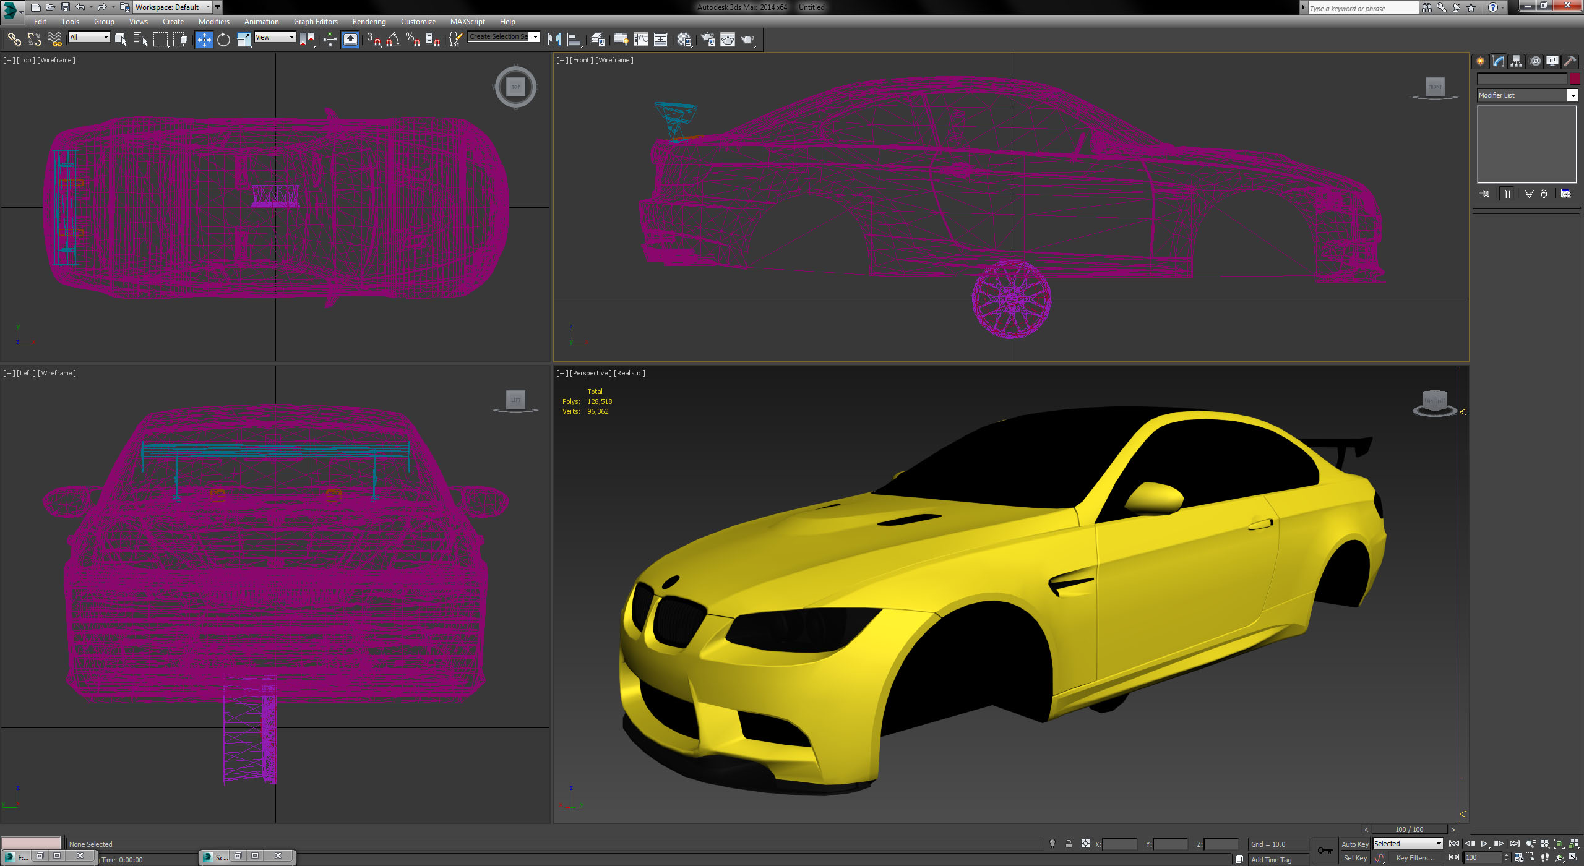Activate the Select and Rotate tool
This screenshot has width=1584, height=866.
(223, 40)
